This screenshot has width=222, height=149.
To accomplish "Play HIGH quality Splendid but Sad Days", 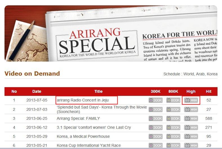I will [191, 109].
